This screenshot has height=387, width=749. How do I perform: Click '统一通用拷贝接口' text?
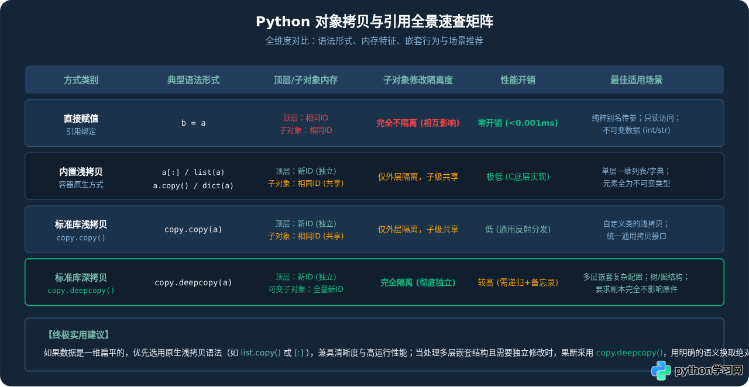click(637, 236)
